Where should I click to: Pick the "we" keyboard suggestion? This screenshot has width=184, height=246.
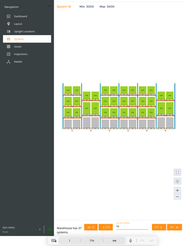pyautogui.click(x=114, y=241)
